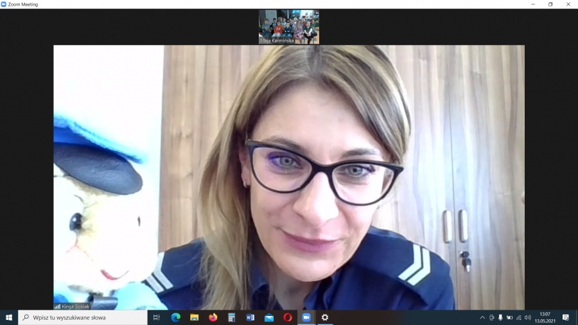Check battery status tray icon

point(509,317)
